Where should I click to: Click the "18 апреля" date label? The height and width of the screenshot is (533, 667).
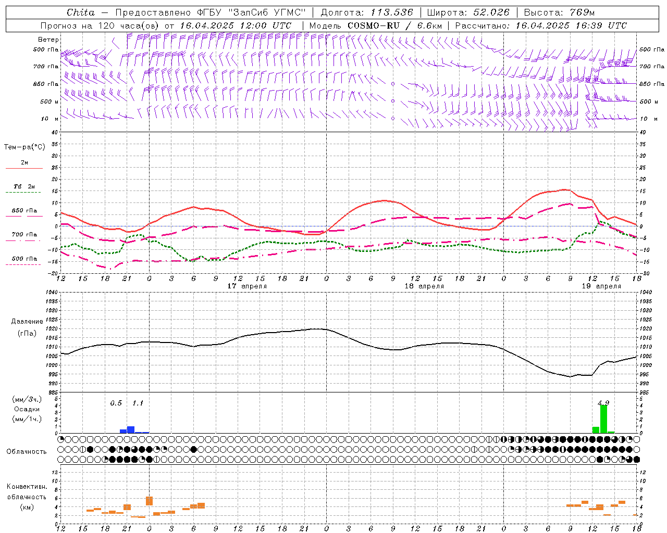(x=424, y=286)
